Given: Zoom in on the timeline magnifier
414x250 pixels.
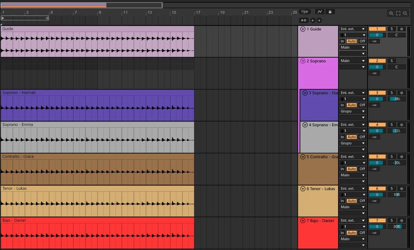Looking at the screenshot, I should [391, 13].
